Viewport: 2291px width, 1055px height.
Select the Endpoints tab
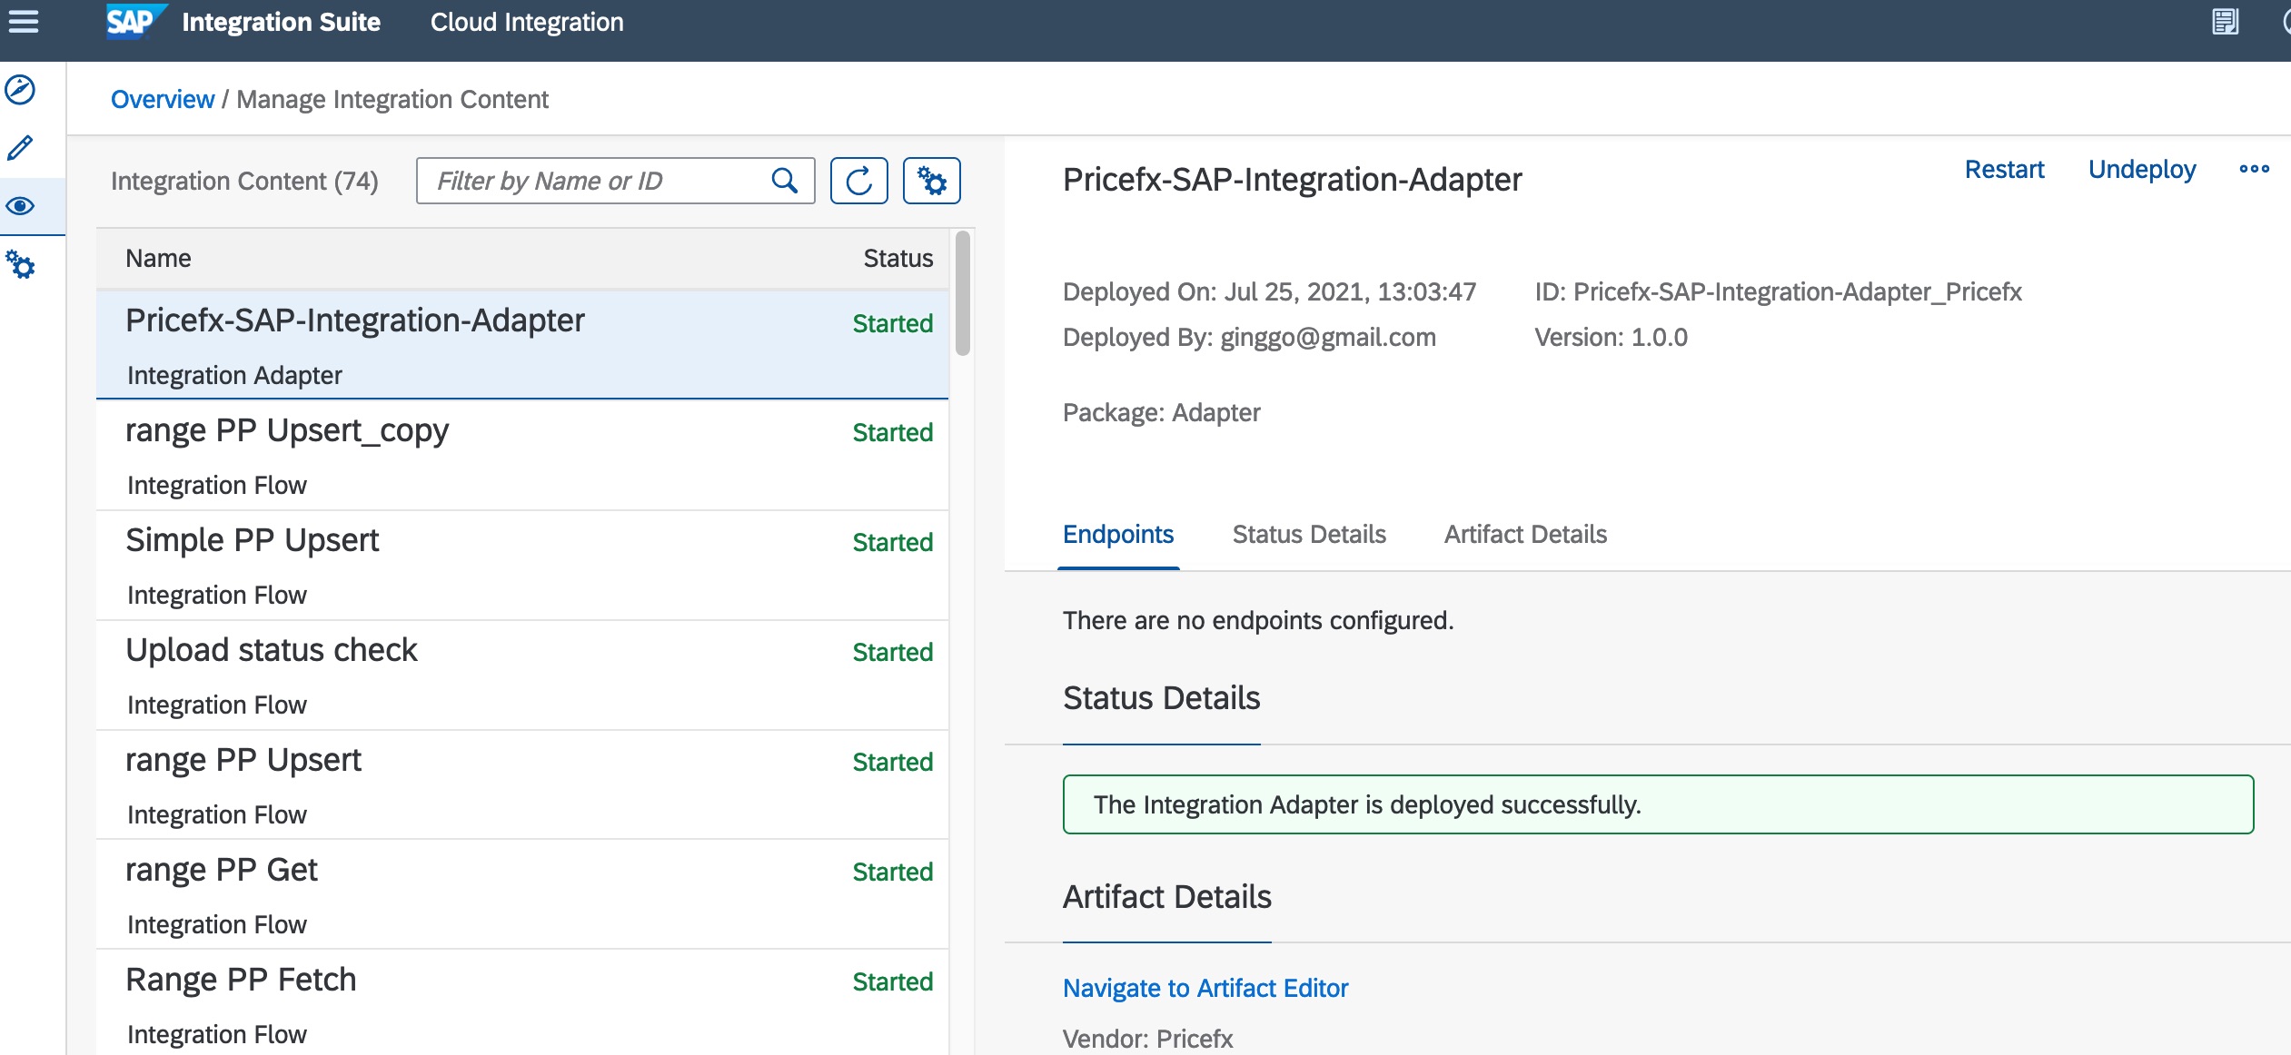1117,535
